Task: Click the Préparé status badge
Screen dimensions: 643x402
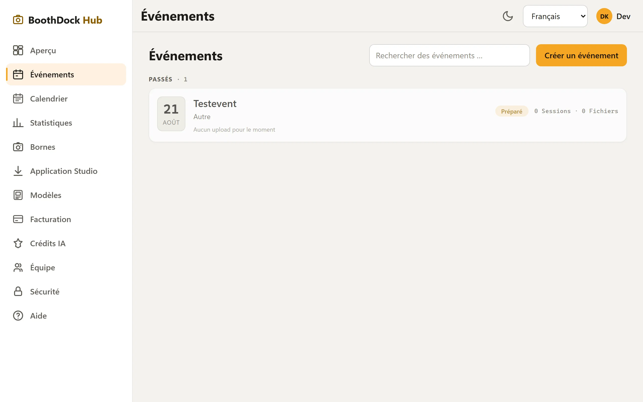Action: [511, 111]
